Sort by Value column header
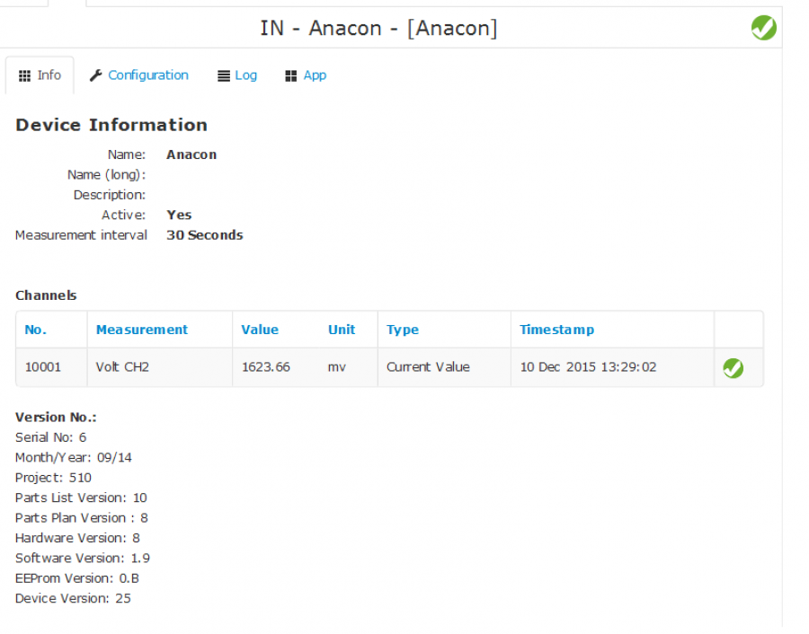This screenshot has width=809, height=634. tap(260, 330)
